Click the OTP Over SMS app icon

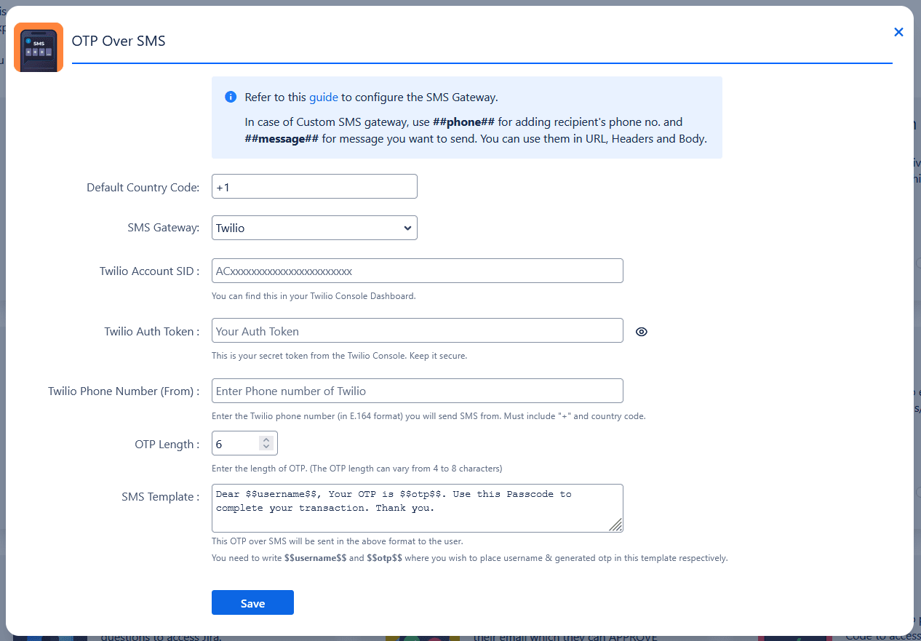pyautogui.click(x=39, y=47)
